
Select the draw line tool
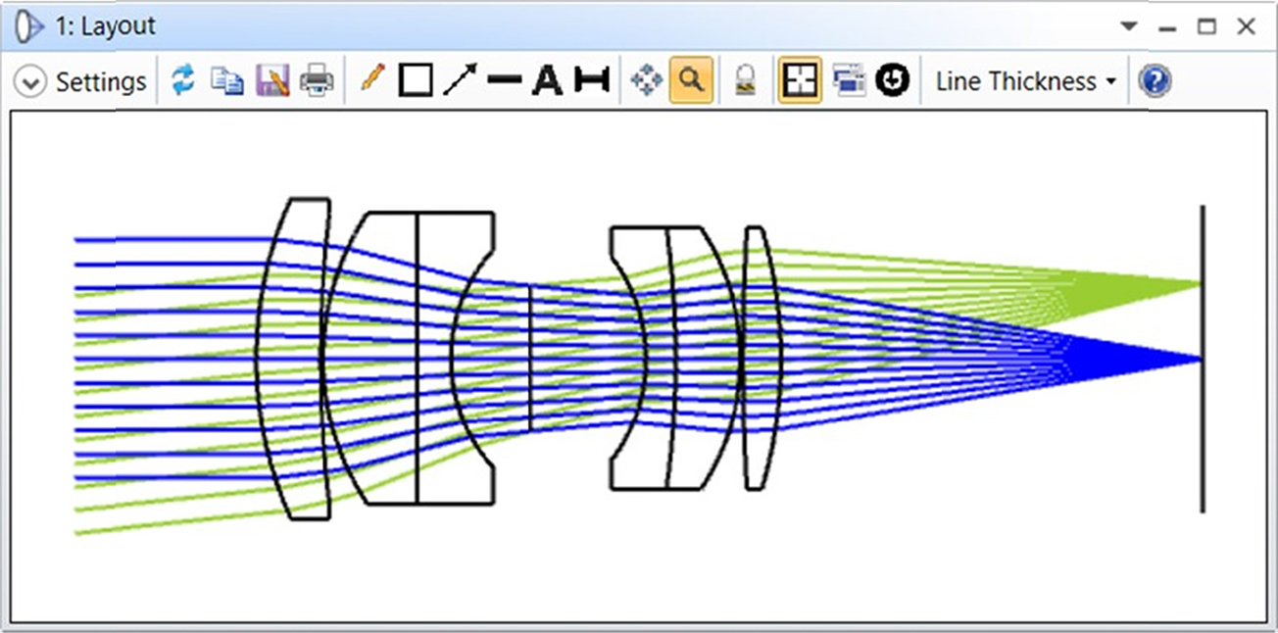point(504,81)
